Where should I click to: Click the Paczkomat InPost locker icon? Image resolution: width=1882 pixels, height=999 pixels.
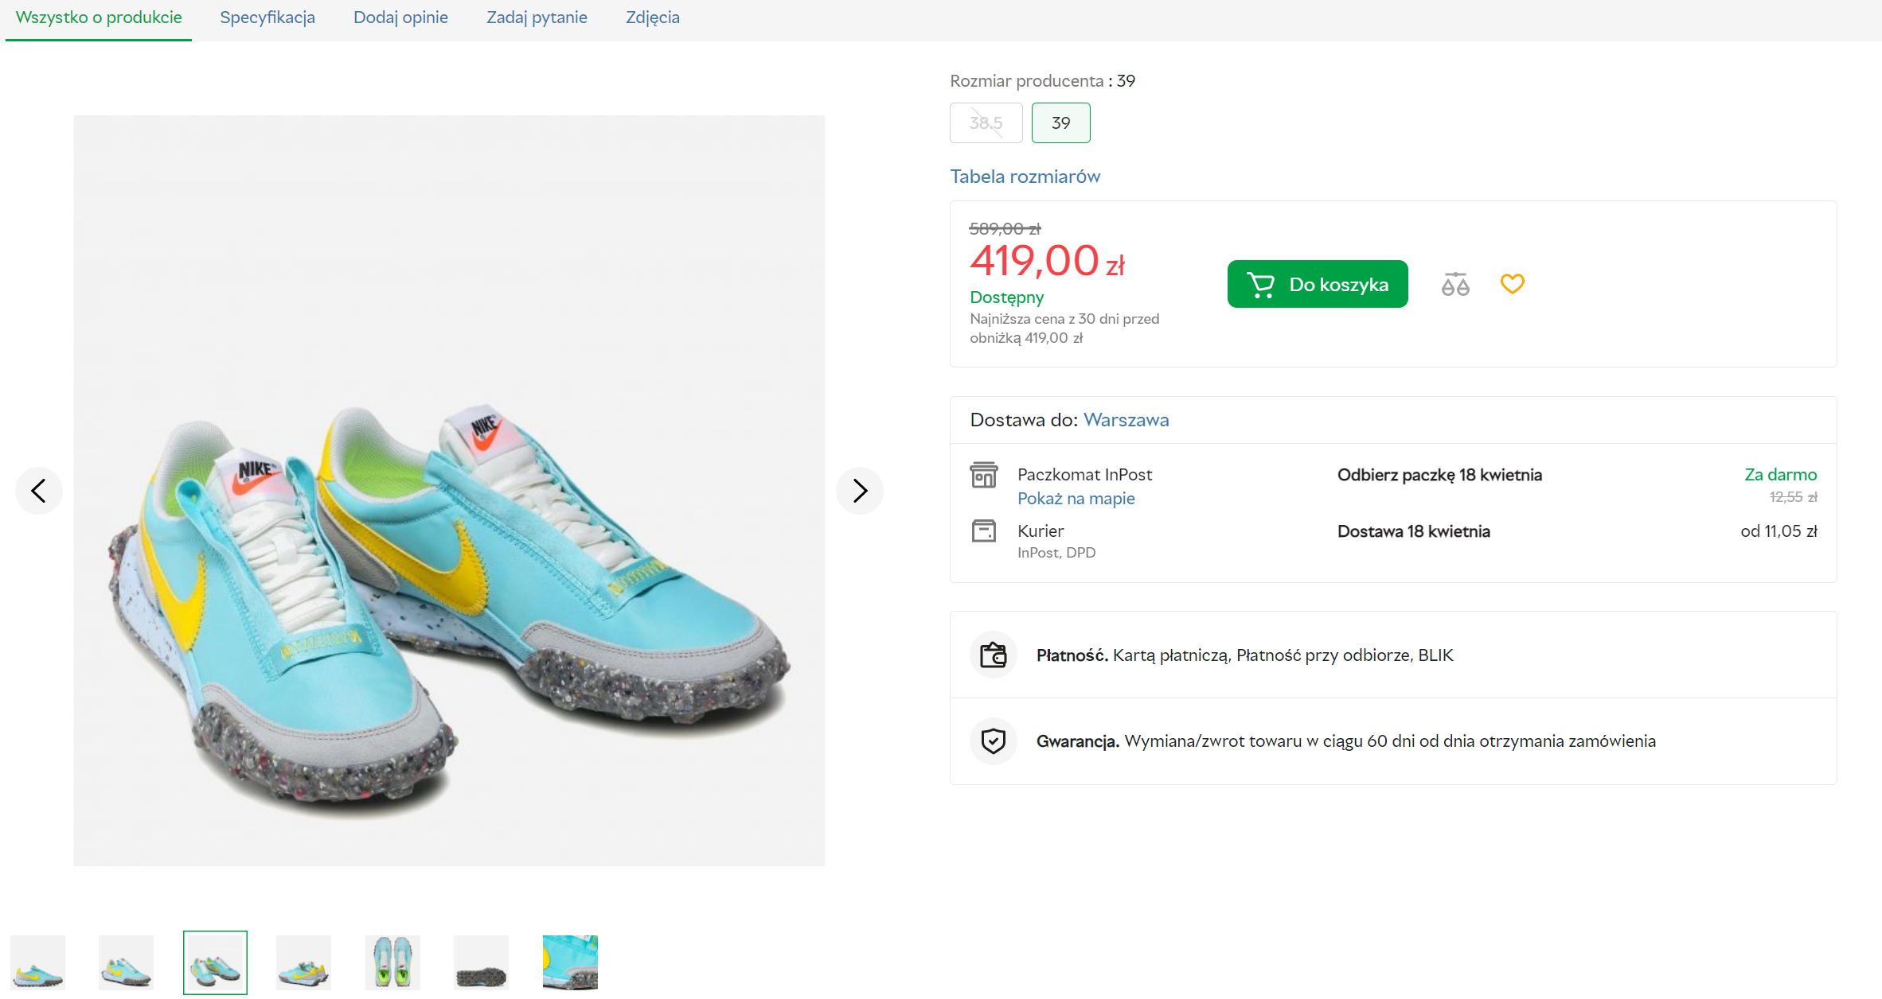tap(983, 475)
